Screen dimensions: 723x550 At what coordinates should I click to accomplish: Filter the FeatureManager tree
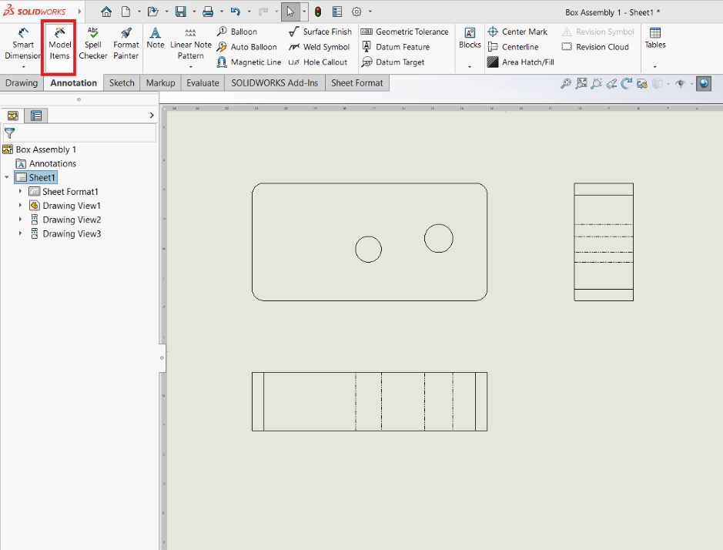point(9,133)
